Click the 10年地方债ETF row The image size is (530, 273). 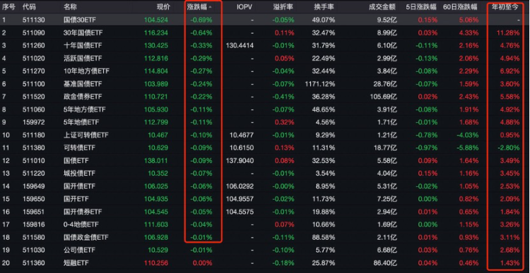[265, 71]
